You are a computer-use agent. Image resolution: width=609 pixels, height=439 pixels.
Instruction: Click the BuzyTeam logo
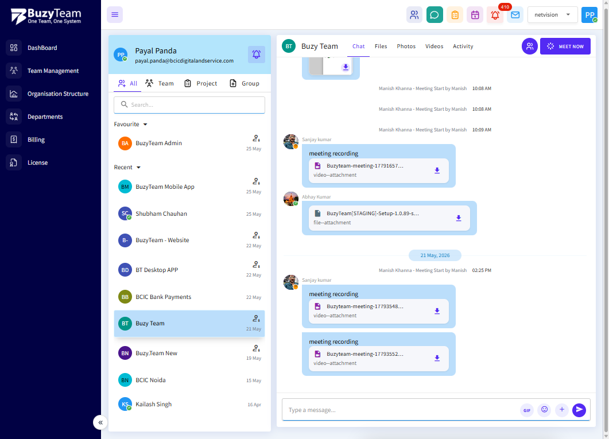46,16
